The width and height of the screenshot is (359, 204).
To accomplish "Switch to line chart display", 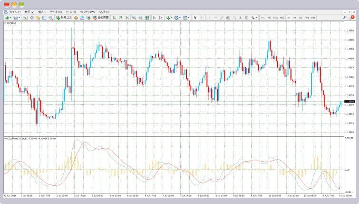I will click(127, 18).
